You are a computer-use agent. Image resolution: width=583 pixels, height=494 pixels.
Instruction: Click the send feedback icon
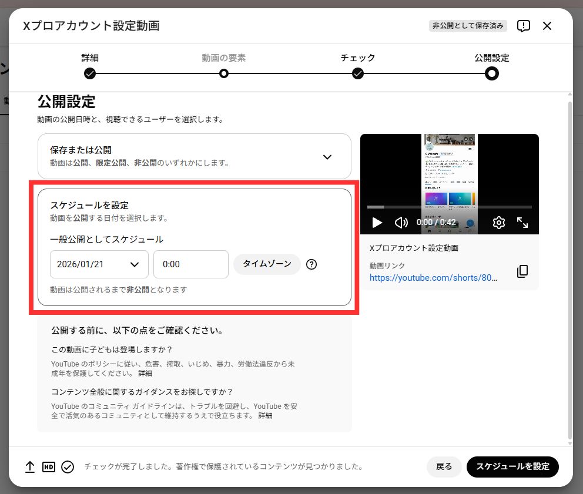point(523,26)
